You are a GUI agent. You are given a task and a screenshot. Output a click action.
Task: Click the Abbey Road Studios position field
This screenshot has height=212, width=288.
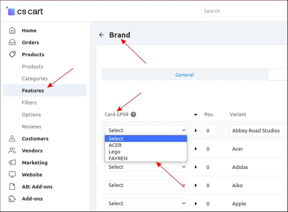pos(211,130)
